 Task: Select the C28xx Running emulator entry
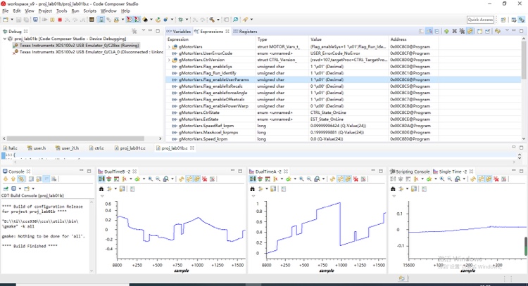pos(79,45)
